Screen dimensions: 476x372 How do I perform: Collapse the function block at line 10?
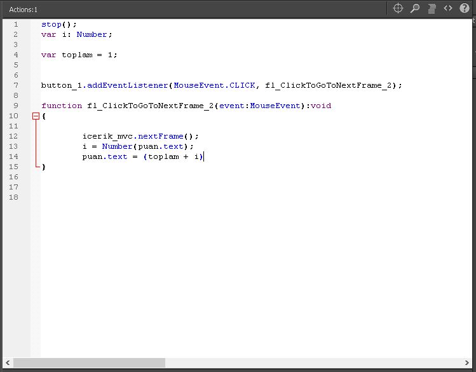(x=36, y=116)
